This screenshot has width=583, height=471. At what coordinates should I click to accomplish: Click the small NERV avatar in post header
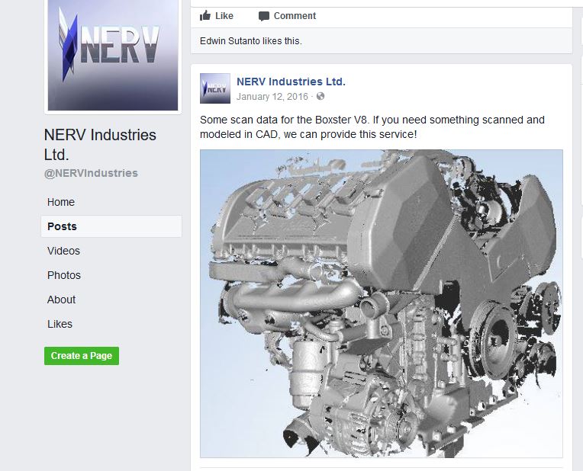pos(215,88)
